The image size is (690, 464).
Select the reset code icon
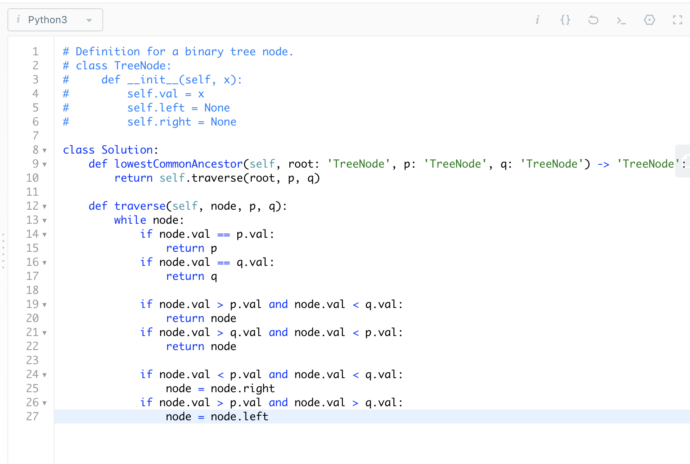(593, 19)
